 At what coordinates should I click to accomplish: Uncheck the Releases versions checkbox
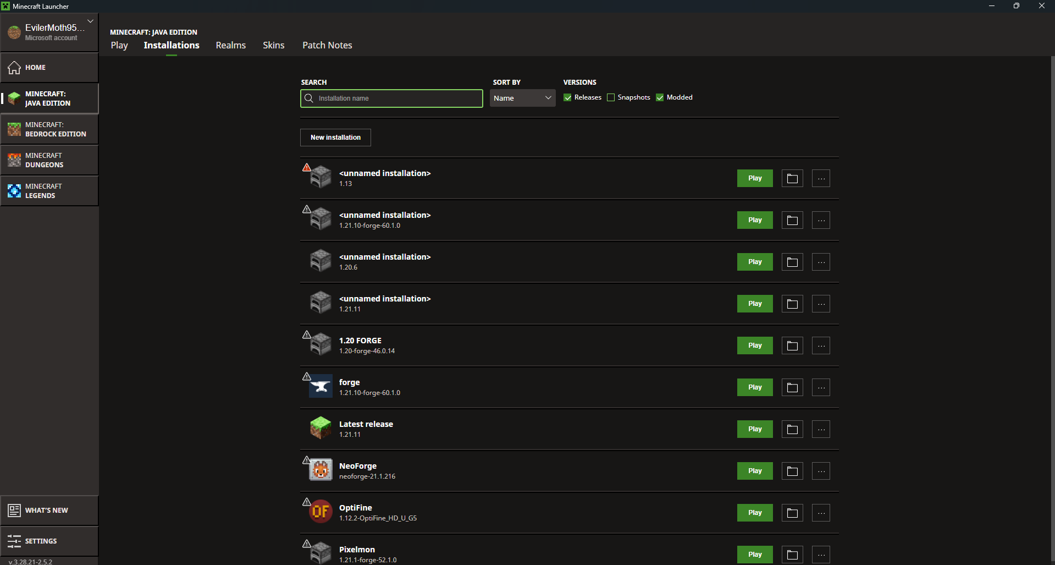[567, 97]
